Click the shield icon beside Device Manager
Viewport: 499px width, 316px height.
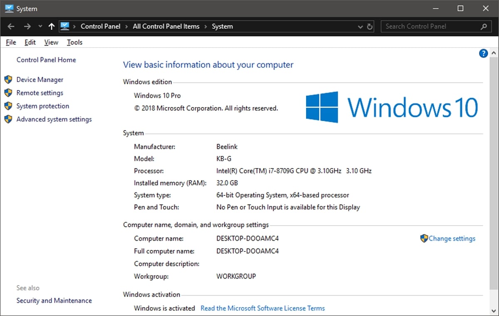tap(8, 79)
